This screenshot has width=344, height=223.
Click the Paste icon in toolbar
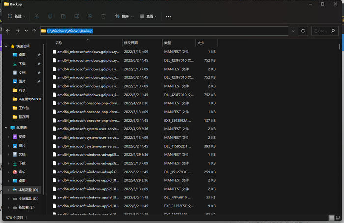pyautogui.click(x=63, y=16)
